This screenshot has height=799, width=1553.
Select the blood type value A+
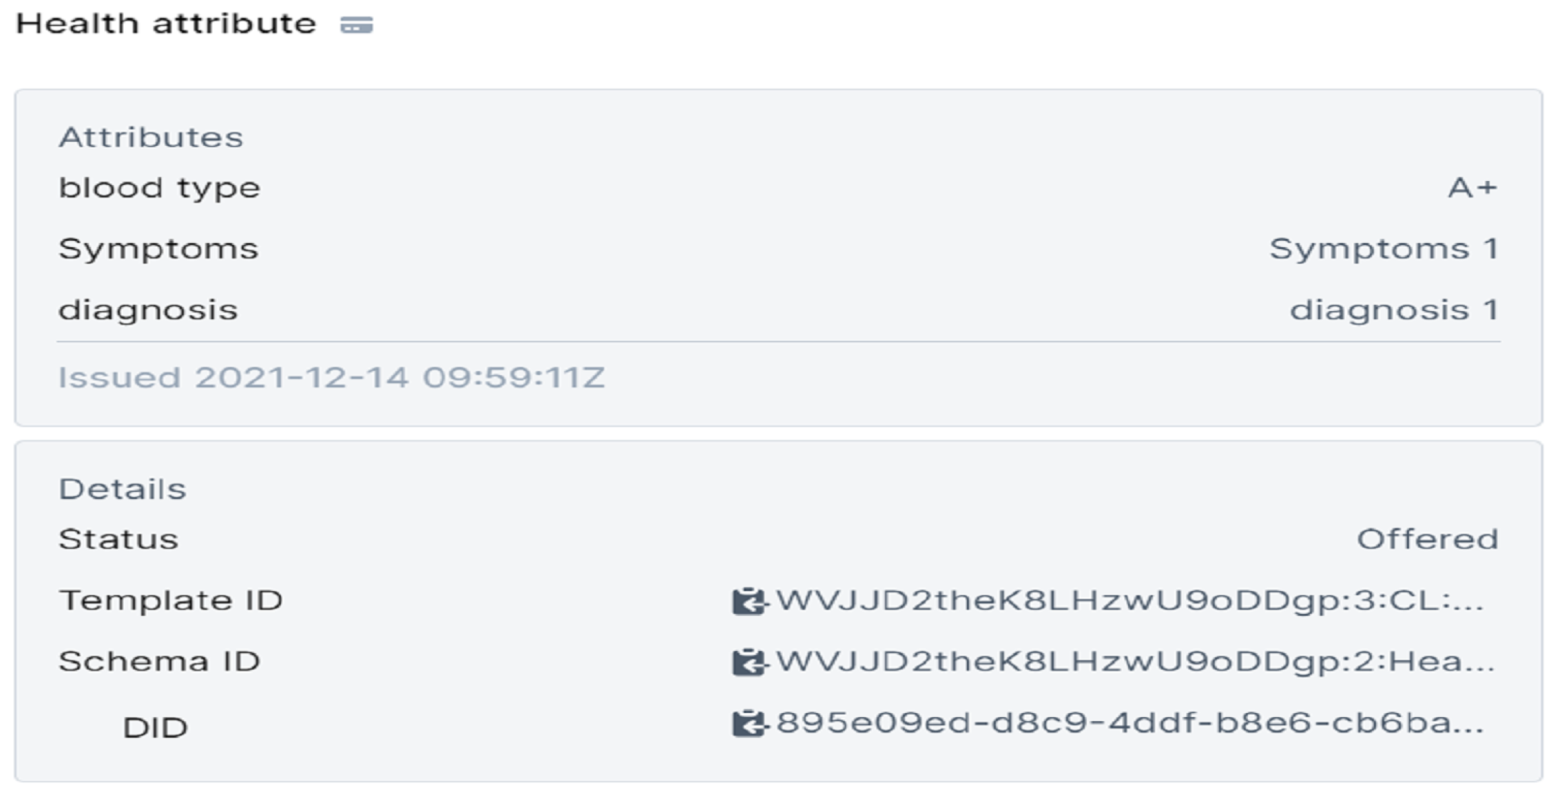[x=1472, y=188]
